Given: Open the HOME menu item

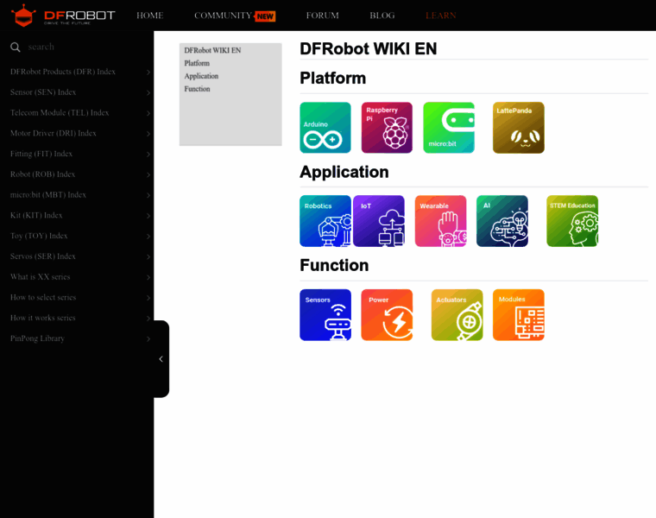Looking at the screenshot, I should coord(150,16).
